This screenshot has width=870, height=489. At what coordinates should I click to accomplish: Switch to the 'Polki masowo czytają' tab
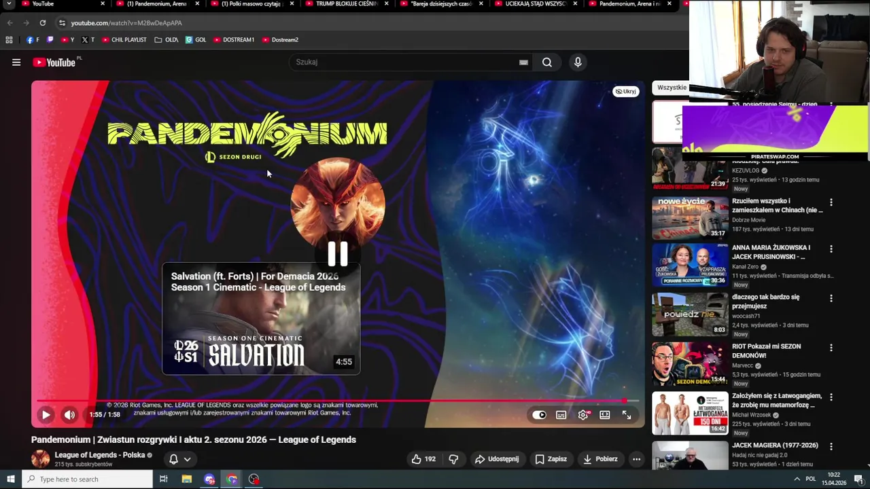[x=251, y=4]
